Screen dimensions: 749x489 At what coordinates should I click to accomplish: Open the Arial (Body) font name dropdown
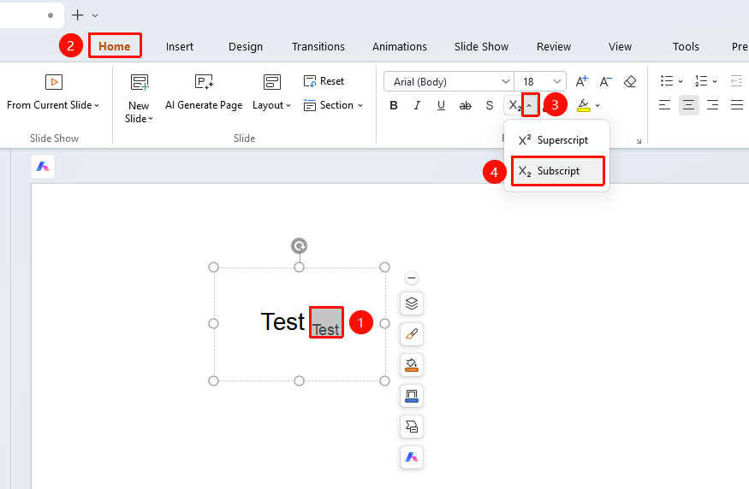click(x=449, y=81)
